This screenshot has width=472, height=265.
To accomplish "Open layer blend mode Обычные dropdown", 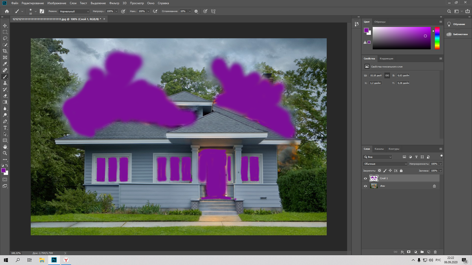I will tap(385, 164).
